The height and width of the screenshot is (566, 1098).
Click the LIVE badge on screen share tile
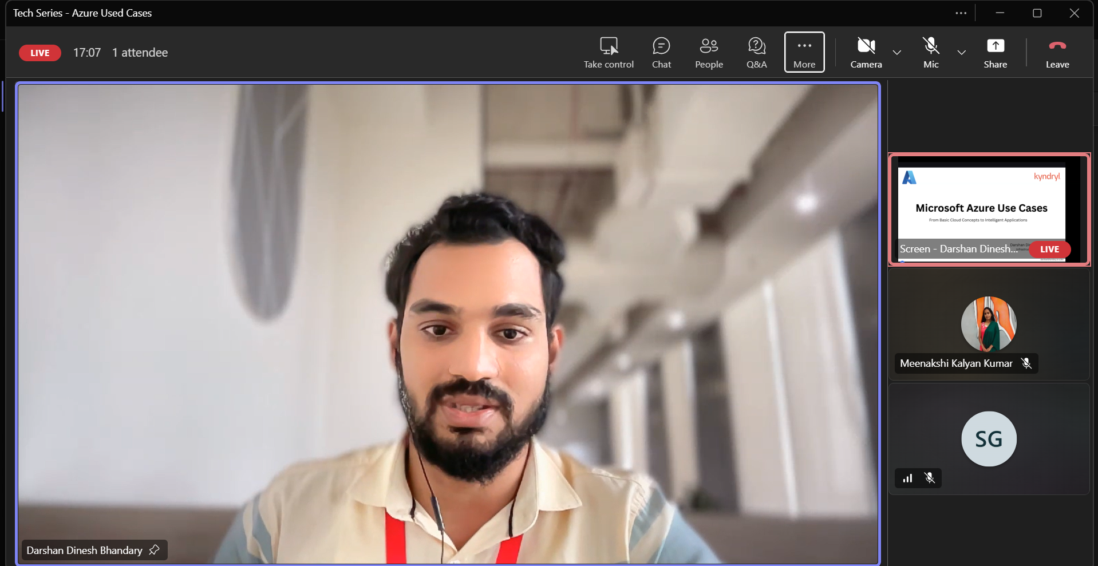(1049, 249)
